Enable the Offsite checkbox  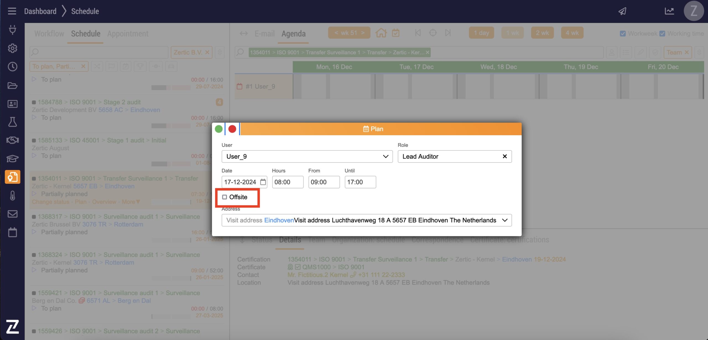(x=225, y=197)
